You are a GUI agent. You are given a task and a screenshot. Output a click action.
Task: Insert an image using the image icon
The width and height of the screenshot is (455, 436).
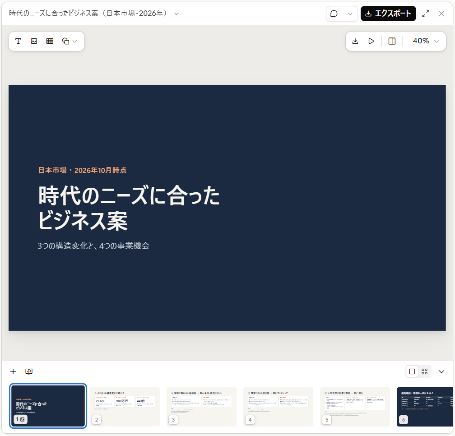tap(34, 41)
